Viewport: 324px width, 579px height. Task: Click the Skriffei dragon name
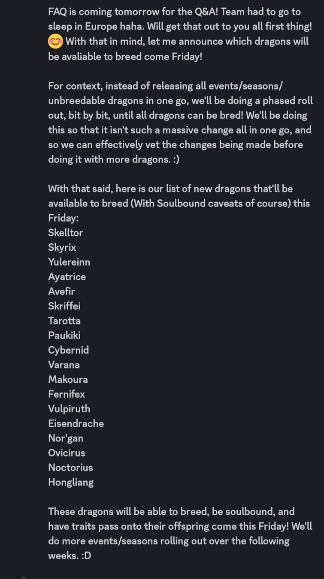[64, 306]
